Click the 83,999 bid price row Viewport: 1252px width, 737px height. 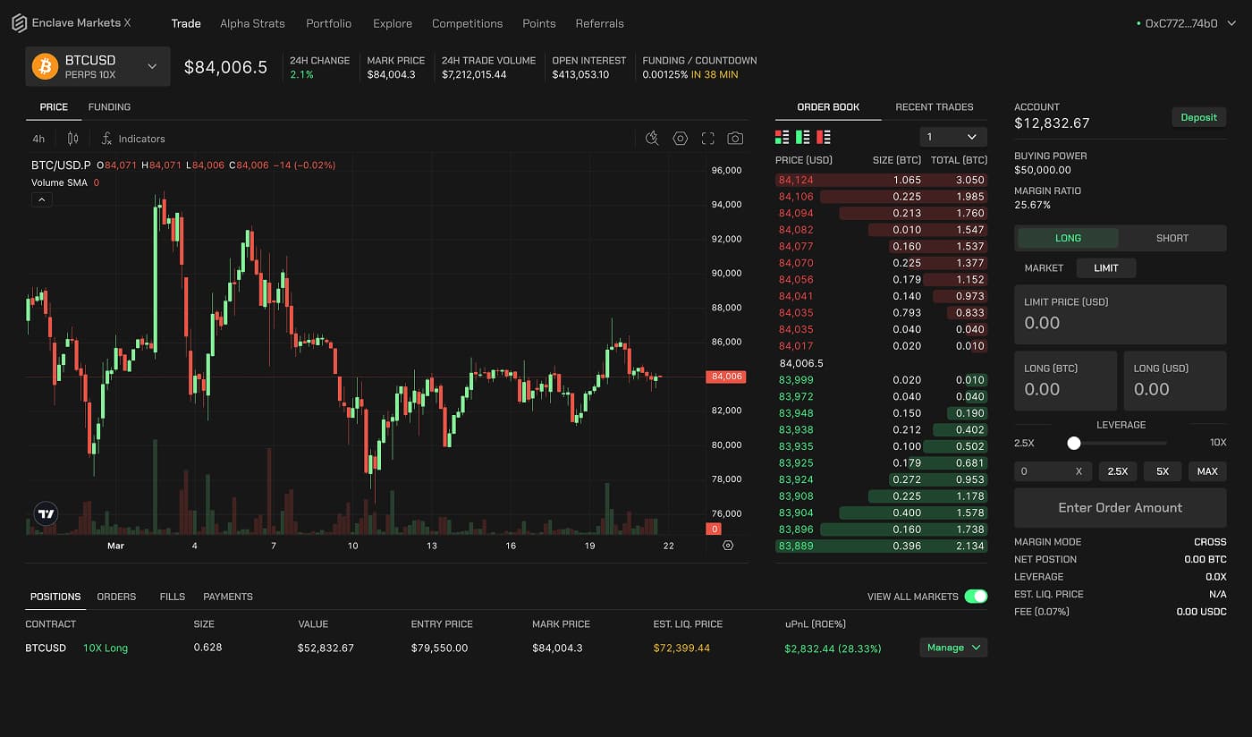[881, 380]
